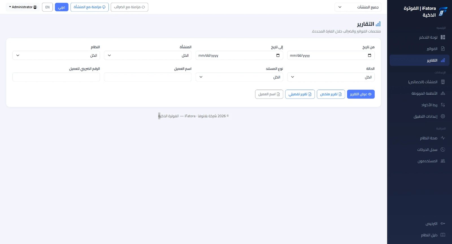Focus the اسم العميل customer name field

click(x=148, y=77)
